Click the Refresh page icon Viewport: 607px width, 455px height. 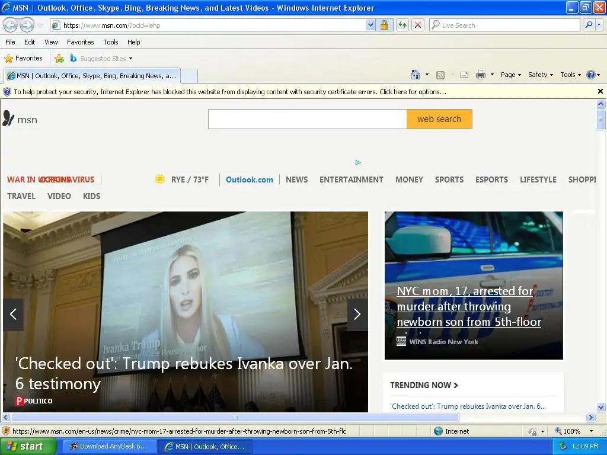(x=402, y=25)
